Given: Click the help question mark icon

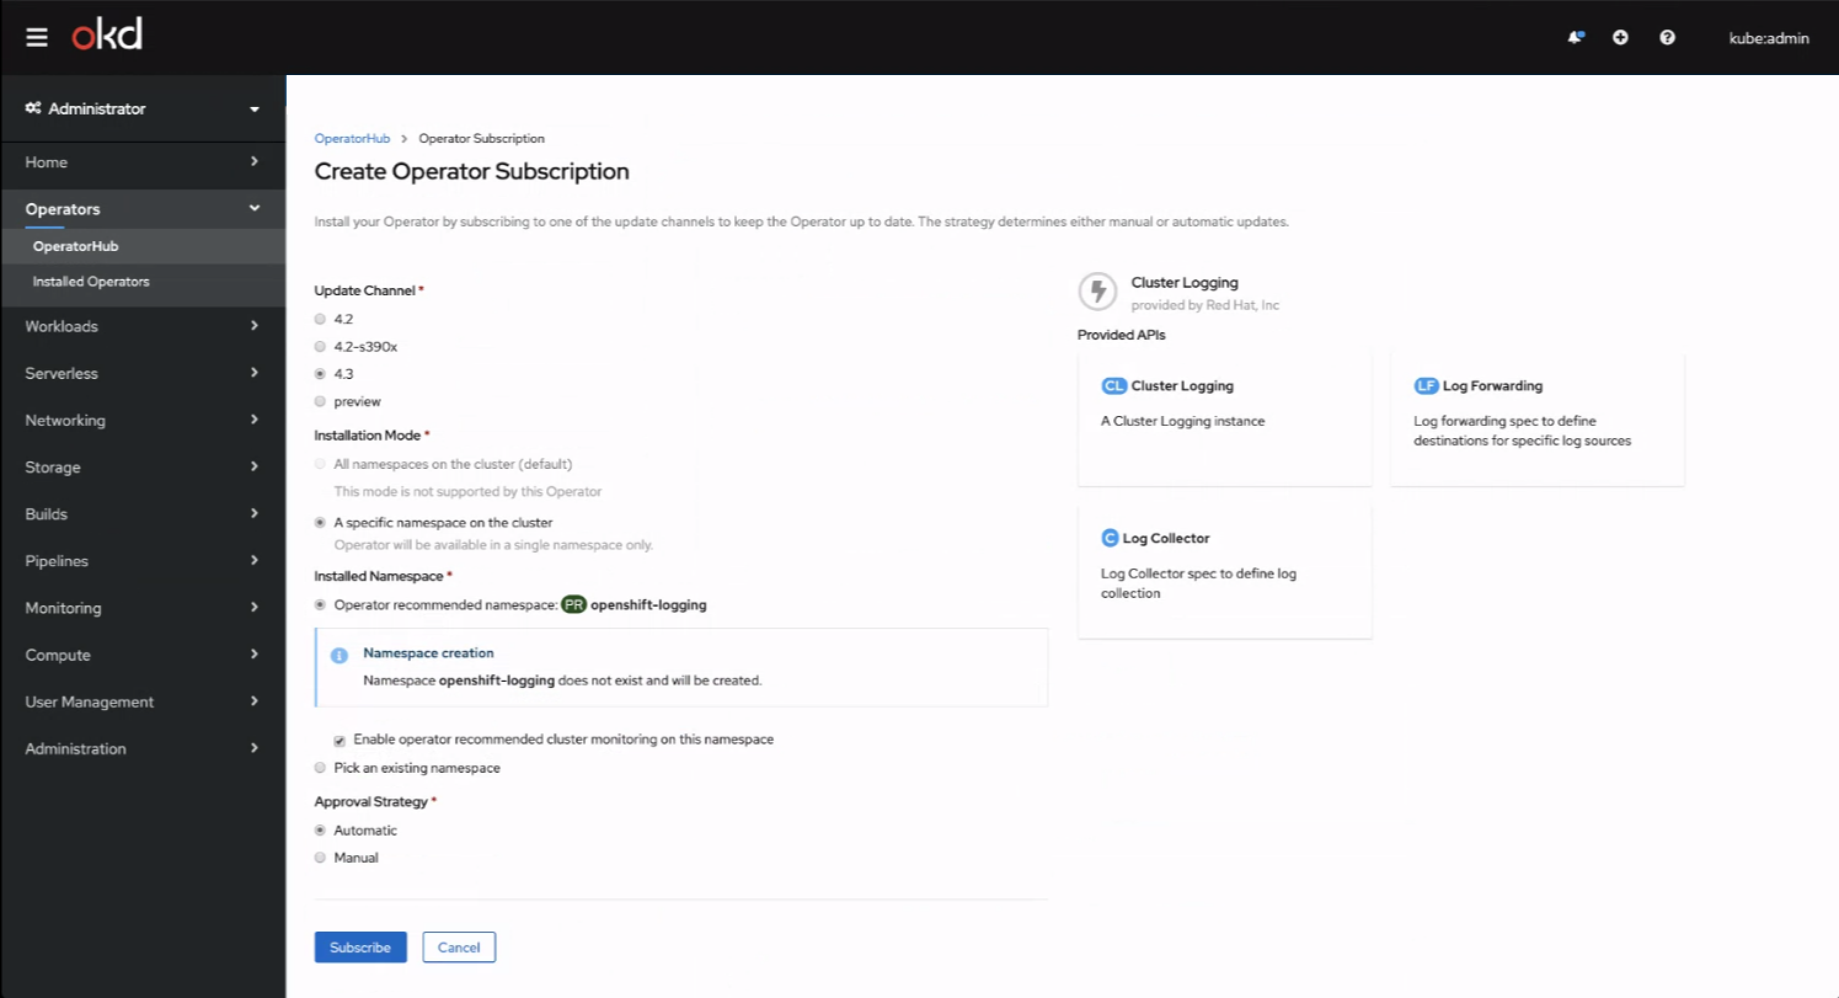Looking at the screenshot, I should coord(1667,37).
